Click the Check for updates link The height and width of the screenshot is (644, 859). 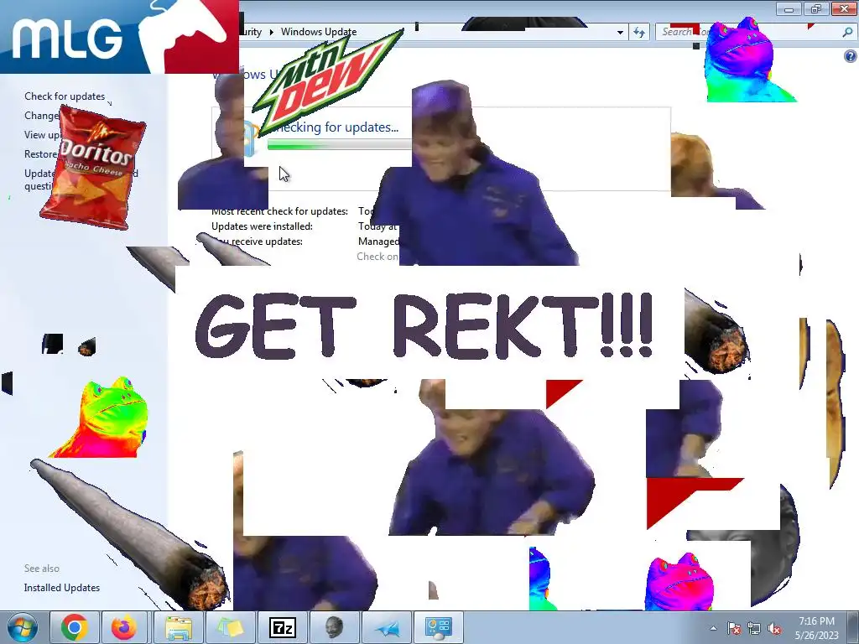(x=65, y=96)
